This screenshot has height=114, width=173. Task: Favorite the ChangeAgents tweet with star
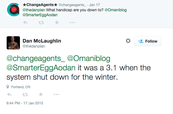coord(57,23)
